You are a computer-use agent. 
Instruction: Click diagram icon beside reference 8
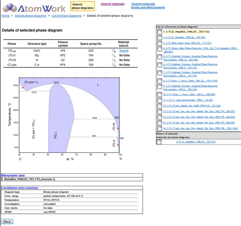pyautogui.click(x=159, y=80)
